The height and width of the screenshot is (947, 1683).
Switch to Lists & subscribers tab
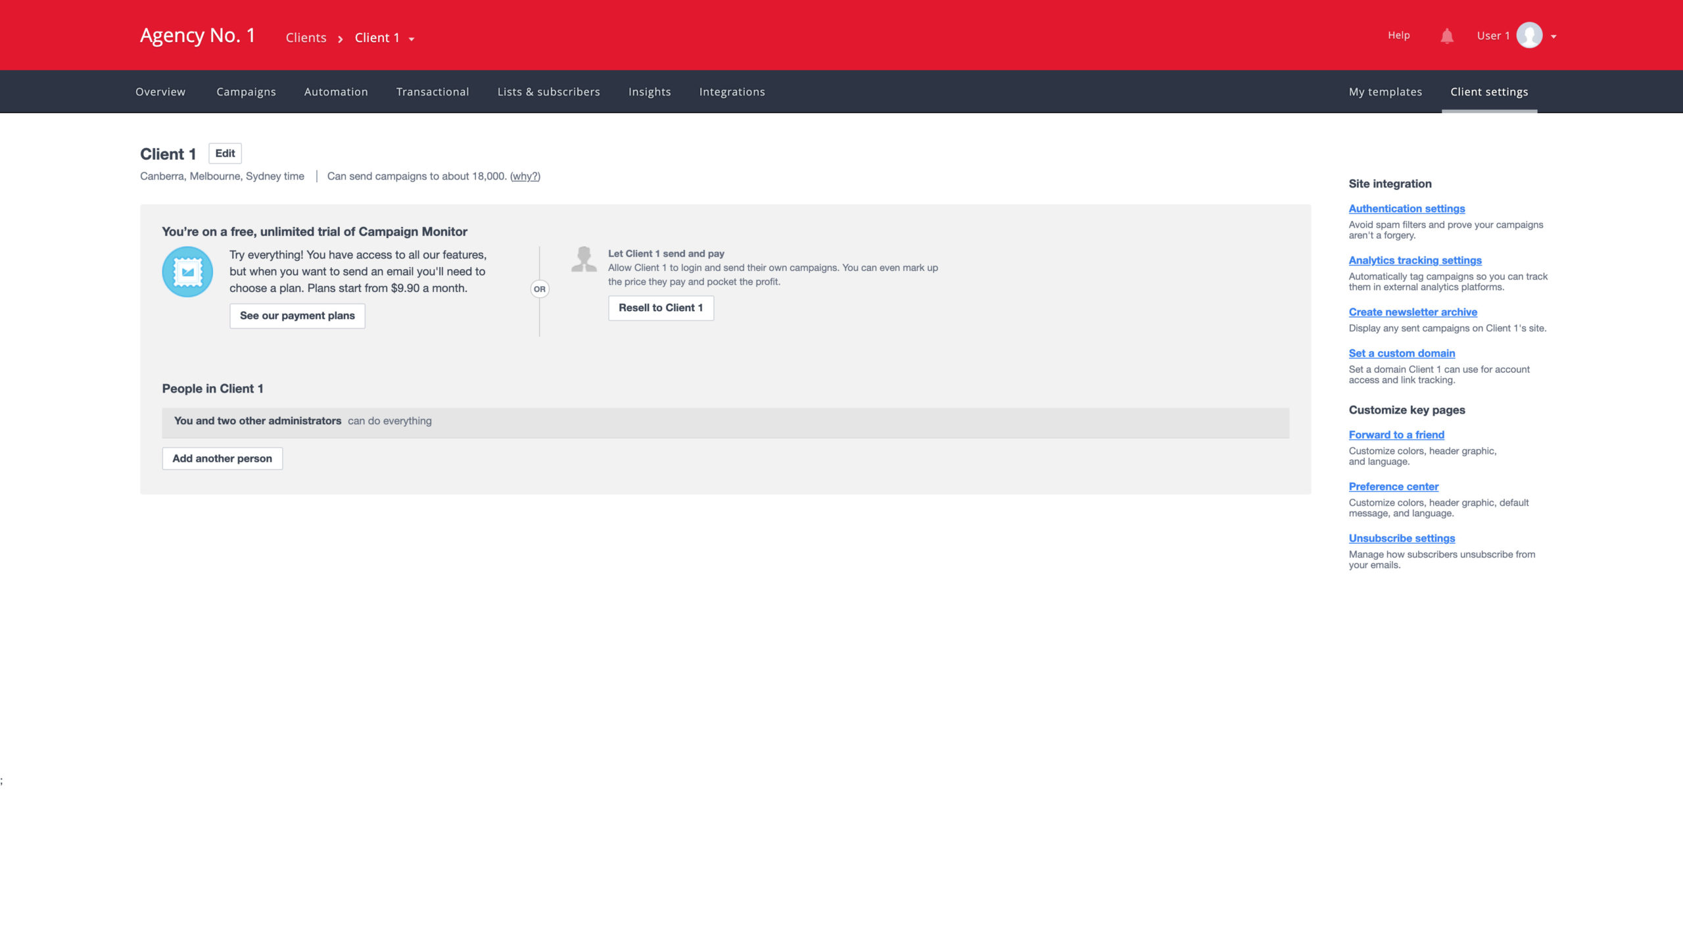(x=548, y=92)
